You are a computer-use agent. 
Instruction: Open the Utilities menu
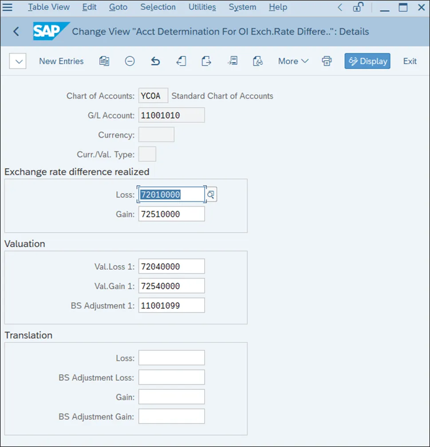[x=202, y=8]
